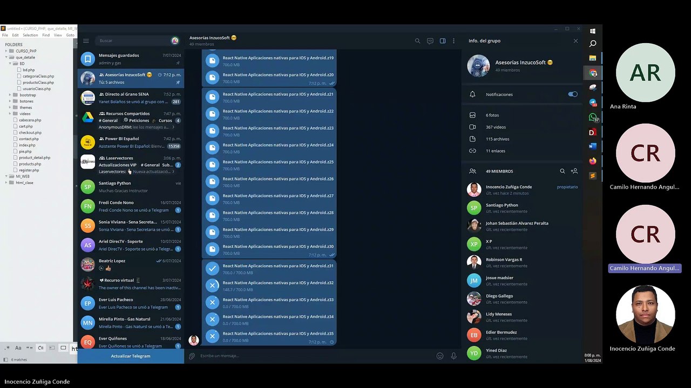This screenshot has width=691, height=388.
Task: Open the Telegram hamburger menu
Action: [86, 40]
